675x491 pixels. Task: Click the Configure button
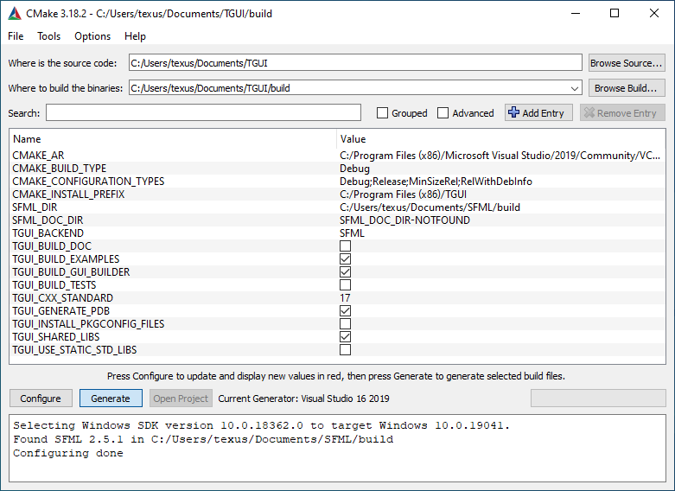41,399
